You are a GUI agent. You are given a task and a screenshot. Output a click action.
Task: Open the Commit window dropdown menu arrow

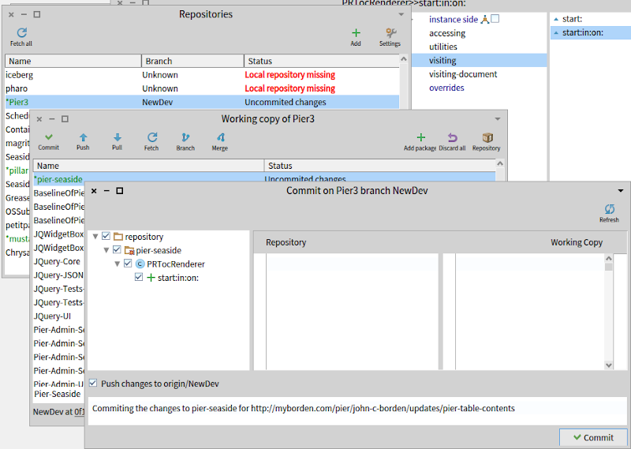click(621, 191)
